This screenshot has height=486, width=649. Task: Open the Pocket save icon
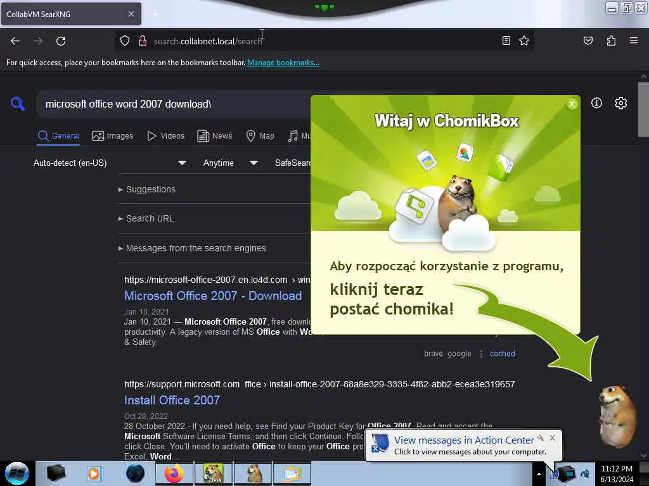(x=588, y=40)
